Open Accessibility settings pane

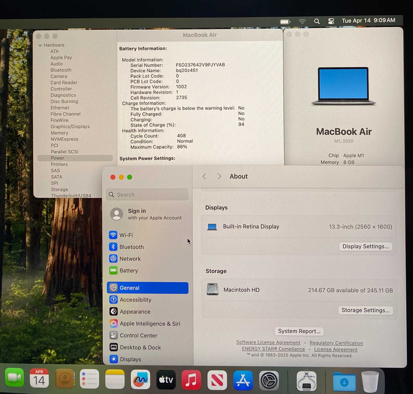[x=147, y=299]
